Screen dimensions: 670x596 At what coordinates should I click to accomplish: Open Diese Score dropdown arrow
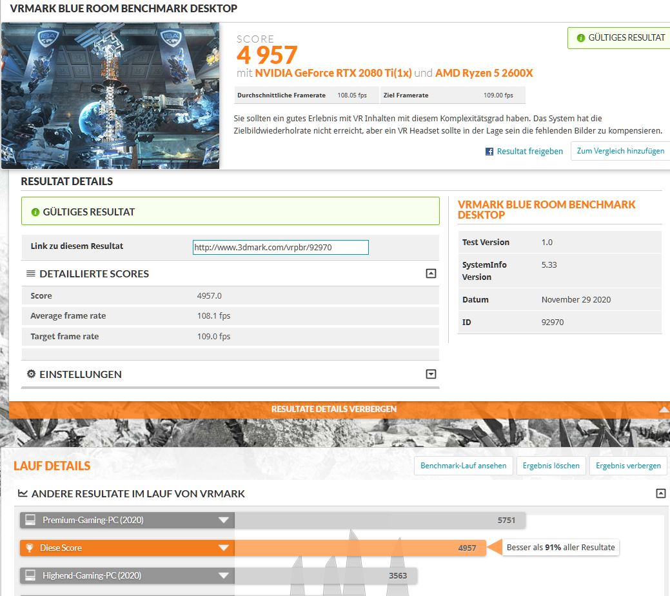(224, 548)
